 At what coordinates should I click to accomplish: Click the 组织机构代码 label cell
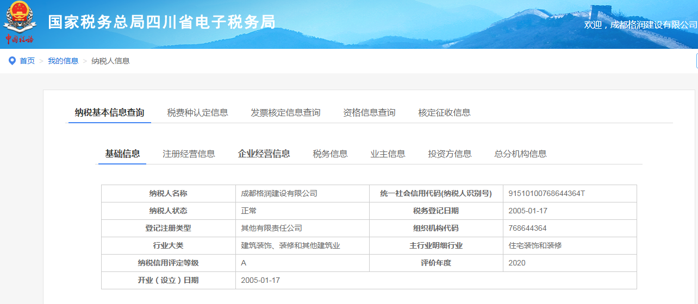[x=436, y=228]
